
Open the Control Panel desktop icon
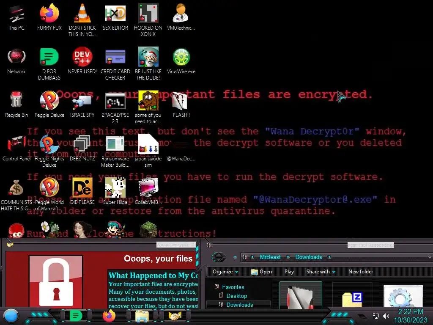coord(16,148)
